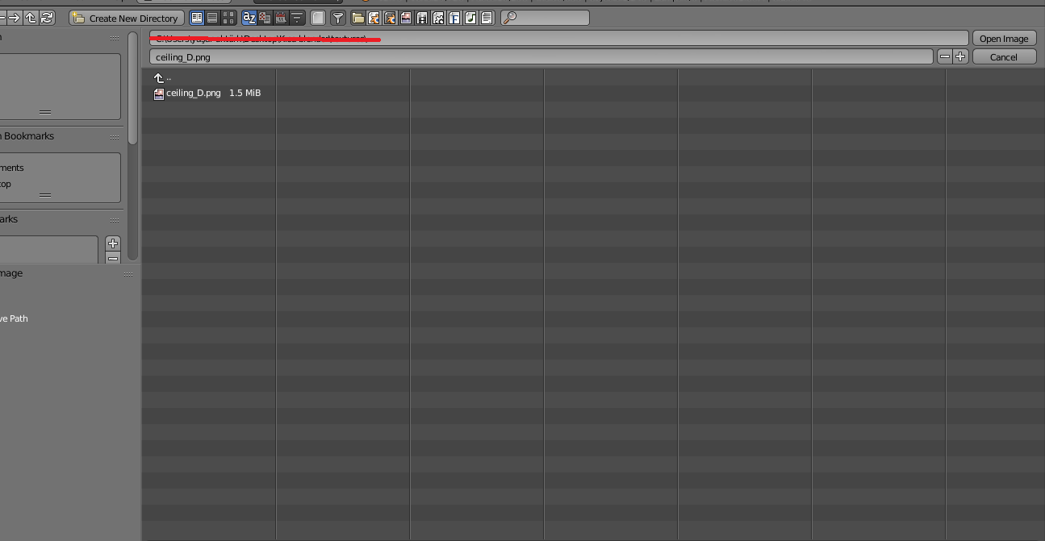
Task: Decrement the file name number
Action: click(x=945, y=57)
